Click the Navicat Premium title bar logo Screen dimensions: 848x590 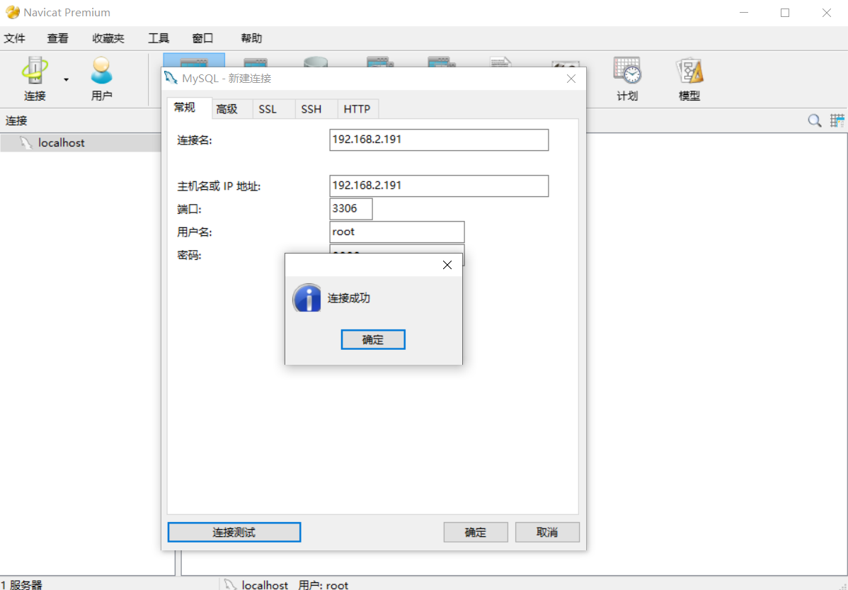click(x=13, y=12)
